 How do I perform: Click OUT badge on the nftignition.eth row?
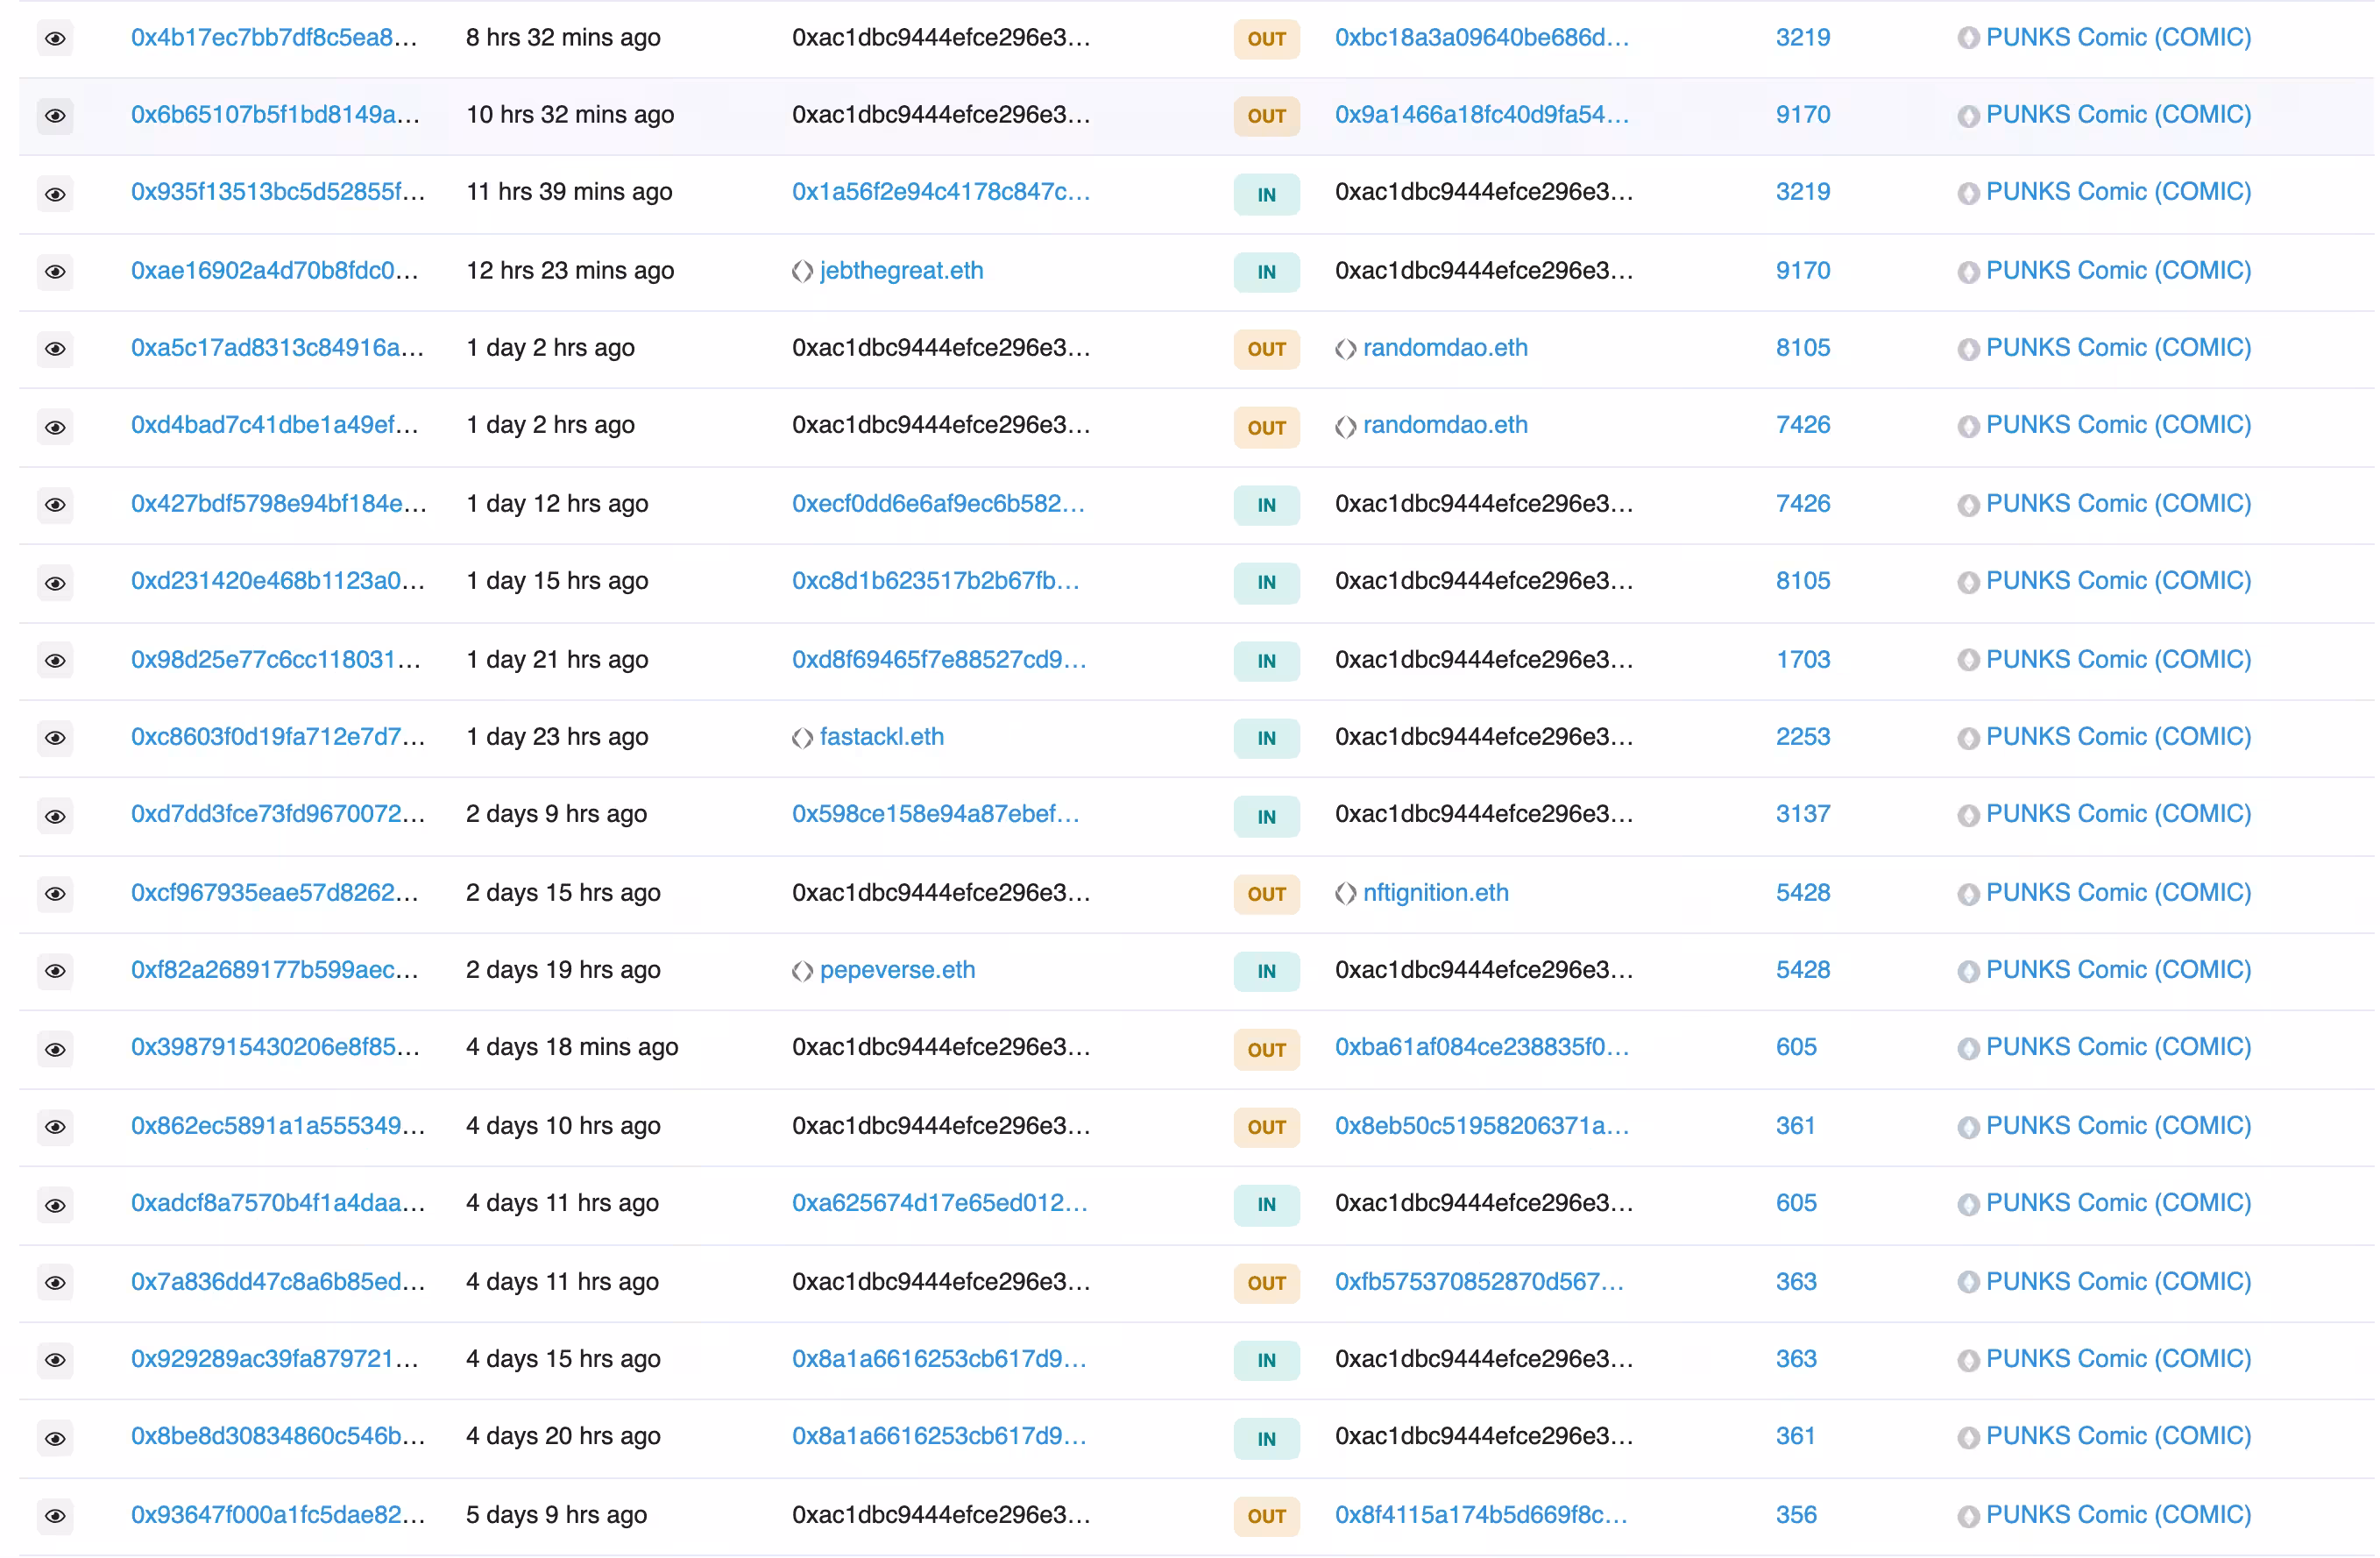(x=1266, y=894)
